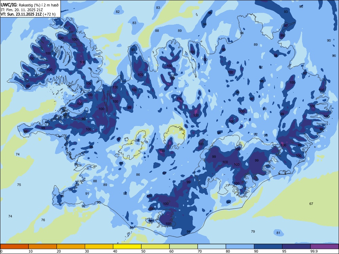Select the '50' tick label on the legend scale
The height and width of the screenshot is (254, 339).
[143, 251]
